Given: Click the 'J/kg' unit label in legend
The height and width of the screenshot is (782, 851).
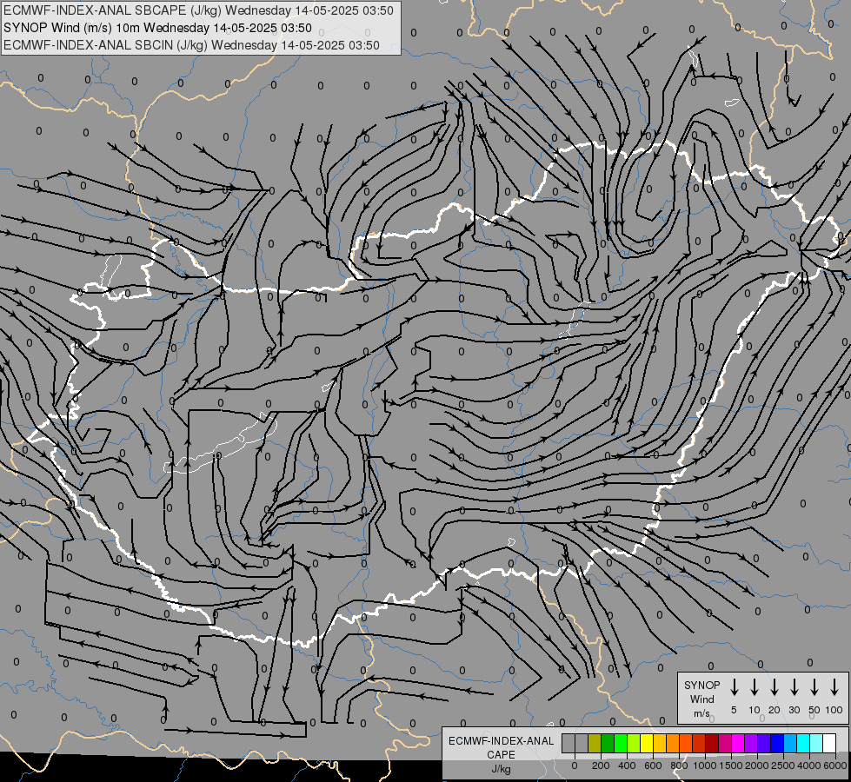Looking at the screenshot, I should tap(501, 769).
